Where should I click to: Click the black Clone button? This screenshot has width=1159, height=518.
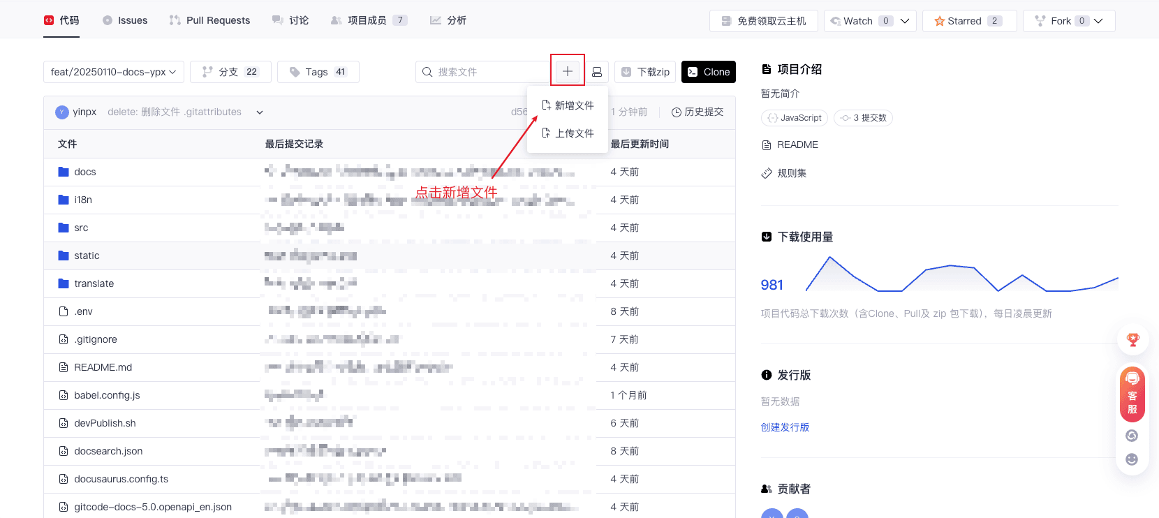709,72
